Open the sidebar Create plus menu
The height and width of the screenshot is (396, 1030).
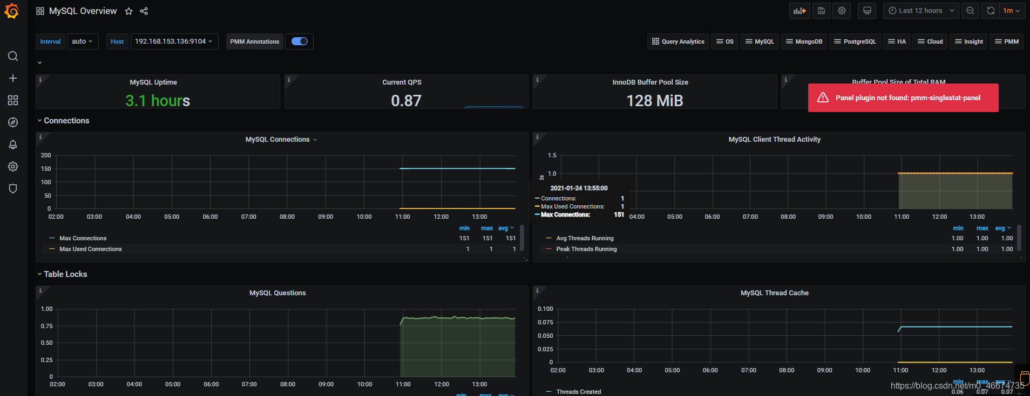13,78
